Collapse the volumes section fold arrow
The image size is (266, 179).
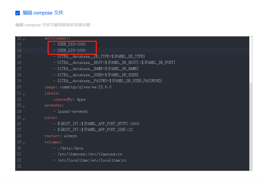[x=24, y=143]
